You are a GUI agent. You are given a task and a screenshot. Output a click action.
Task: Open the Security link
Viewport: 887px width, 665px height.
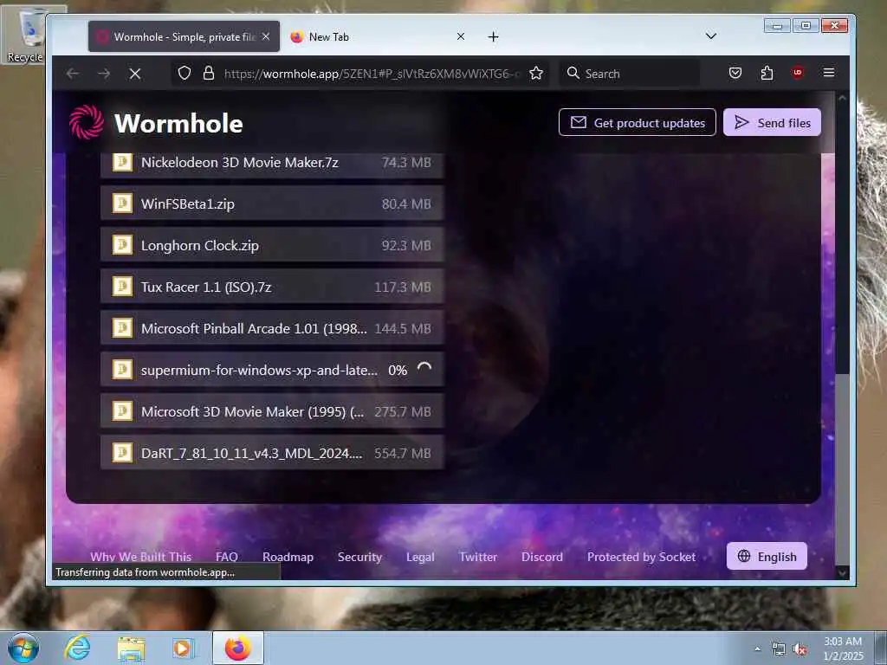click(359, 557)
